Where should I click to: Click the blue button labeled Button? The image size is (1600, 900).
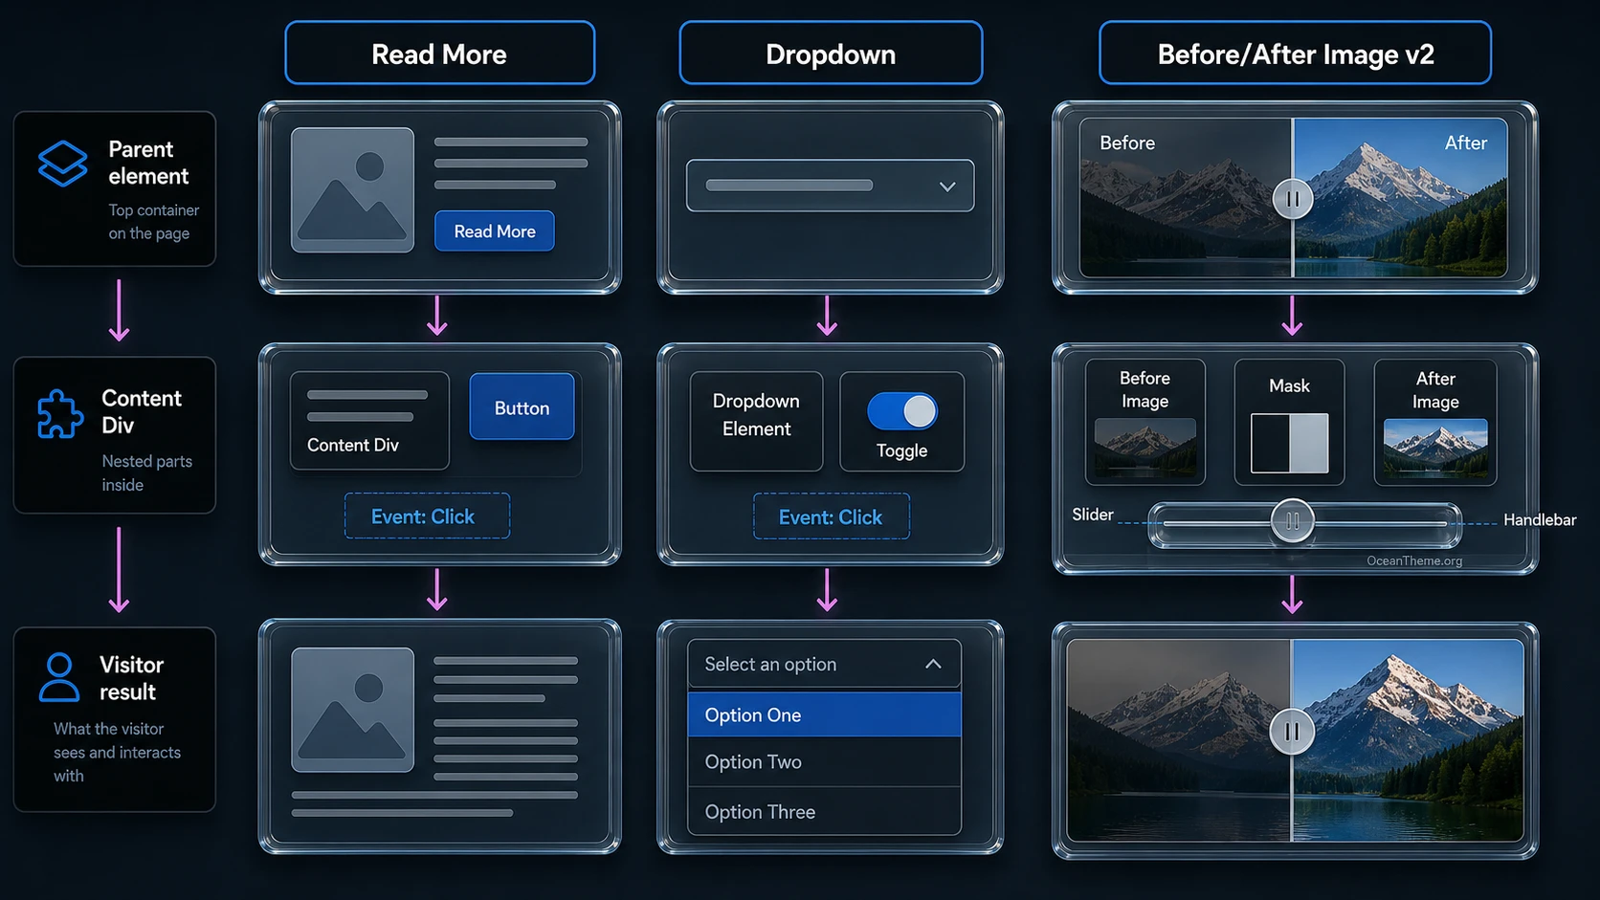(522, 406)
